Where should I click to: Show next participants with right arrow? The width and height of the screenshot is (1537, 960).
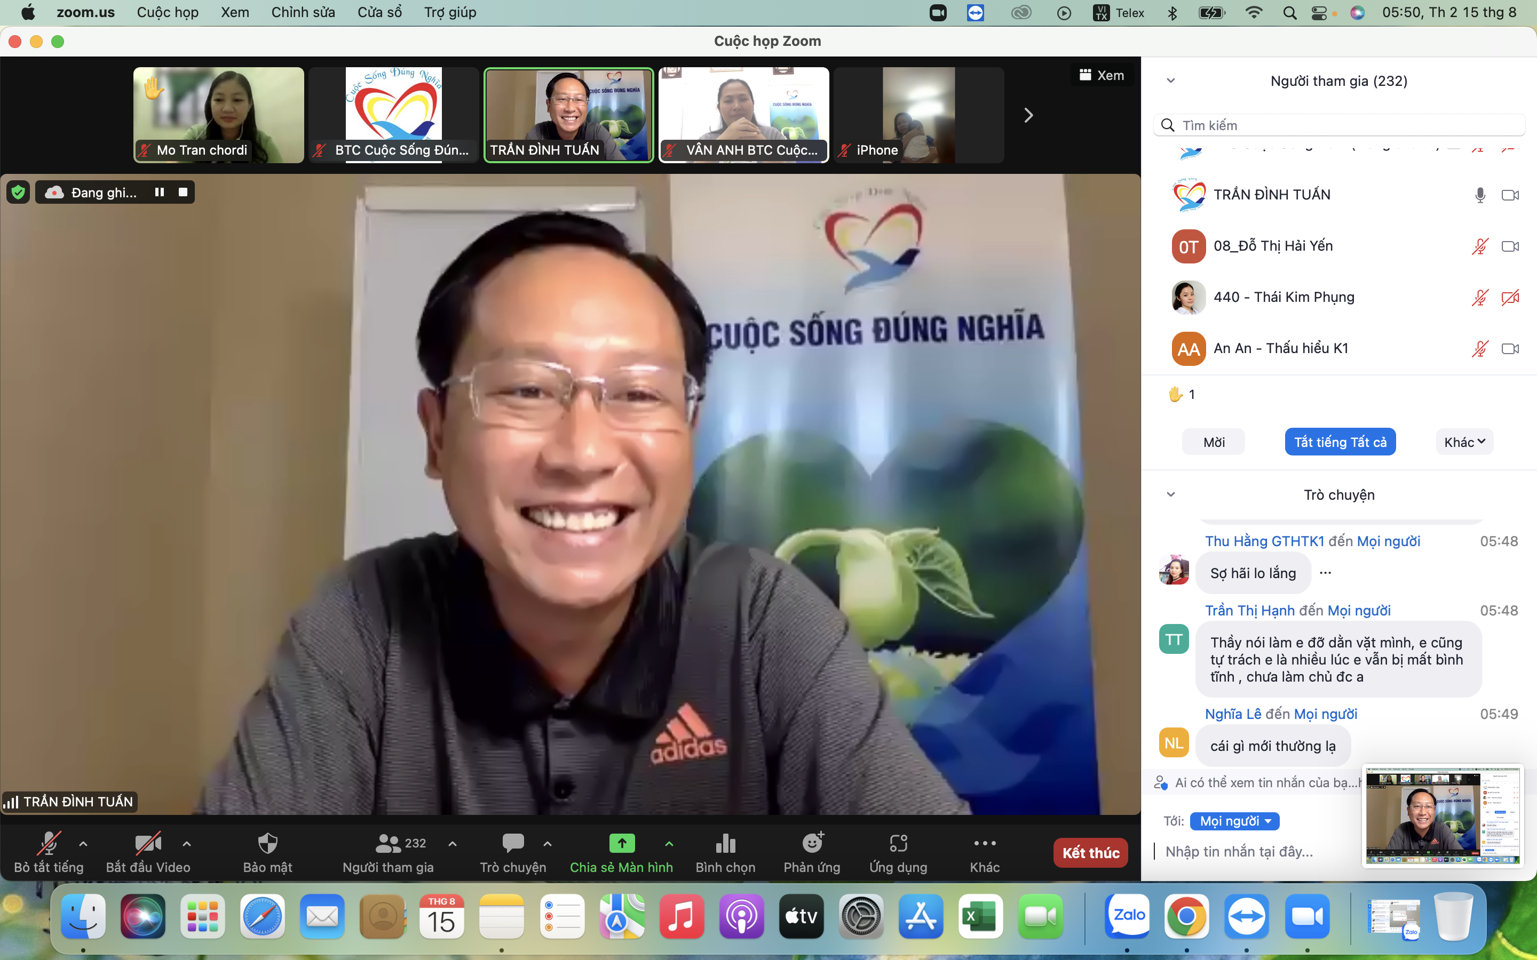click(1028, 115)
